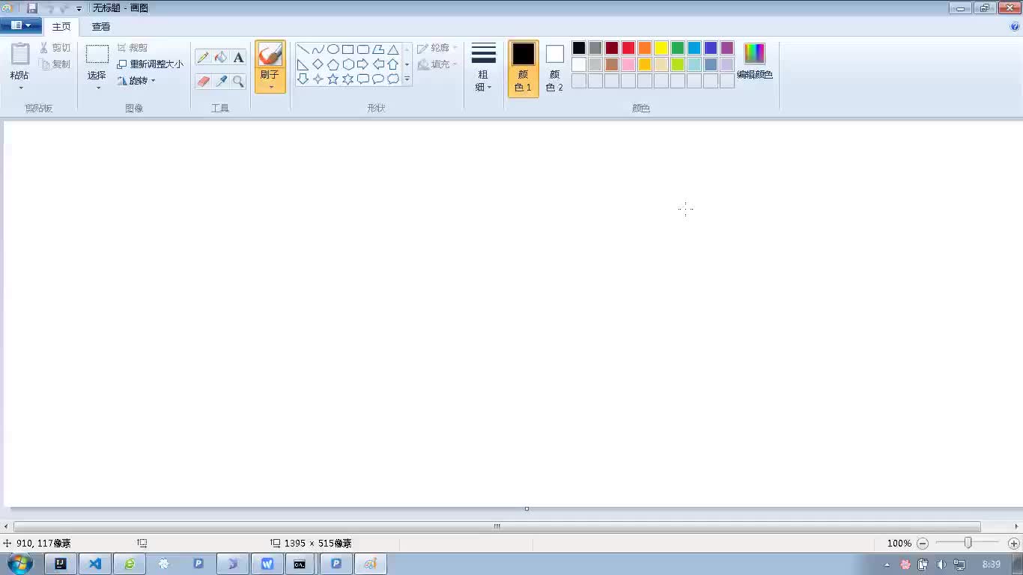Open the Brushes (刷子) dropdown arrow
Viewport: 1023px width, 575px height.
click(x=270, y=87)
